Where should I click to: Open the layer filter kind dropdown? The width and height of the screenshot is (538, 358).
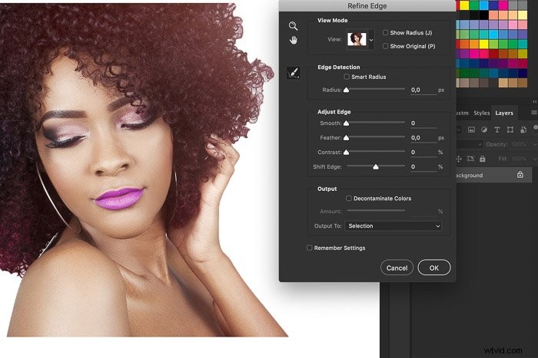459,130
